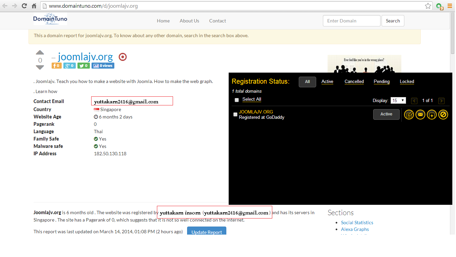The height and width of the screenshot is (257, 456).
Task: Click the browser forward arrow
Action: click(14, 6)
